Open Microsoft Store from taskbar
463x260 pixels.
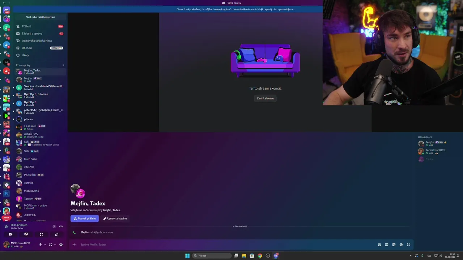point(252,256)
